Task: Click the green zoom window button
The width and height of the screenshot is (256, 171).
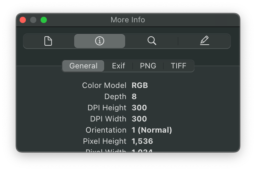Action: point(44,20)
